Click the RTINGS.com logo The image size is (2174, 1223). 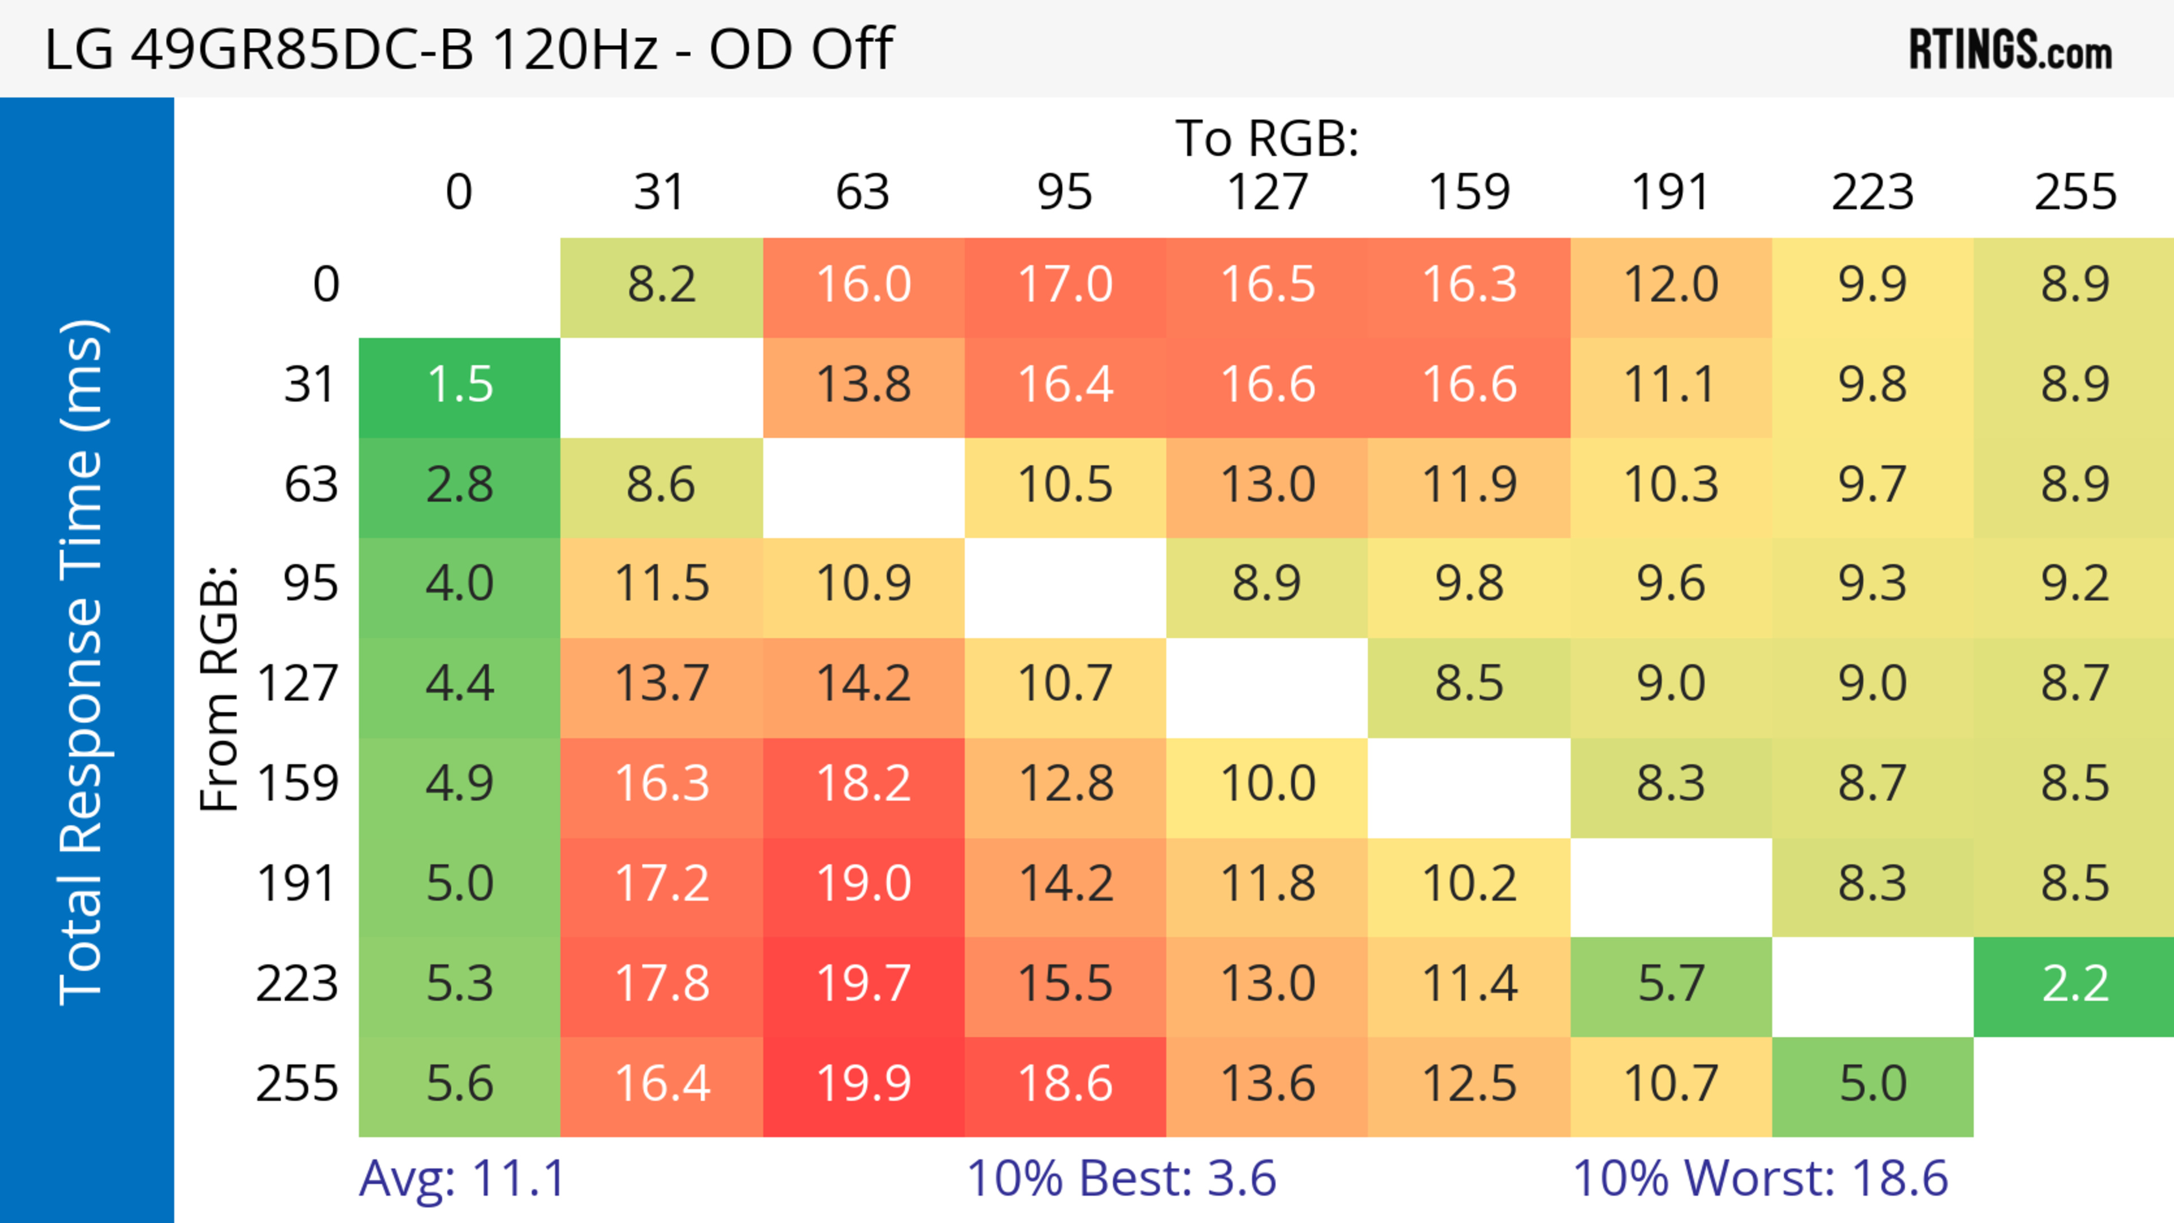pos(2009,50)
